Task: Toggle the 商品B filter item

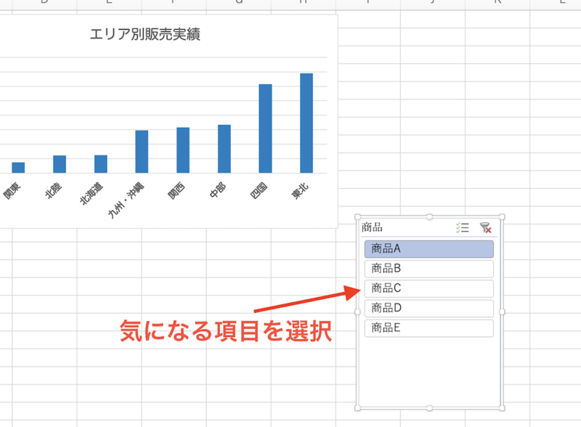Action: pyautogui.click(x=428, y=268)
